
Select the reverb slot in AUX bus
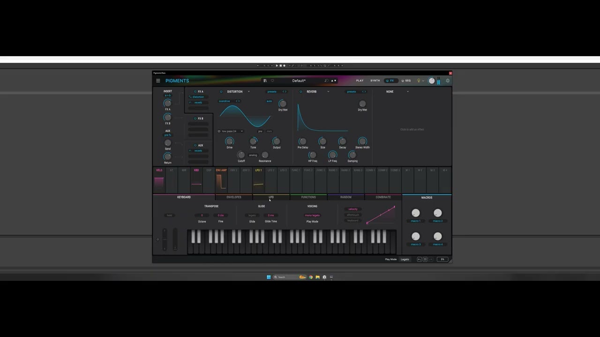pyautogui.click(x=198, y=151)
